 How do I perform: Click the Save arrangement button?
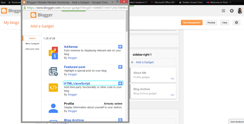coord(191,23)
